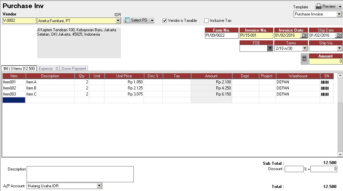Switch to the Expense tab
343x191 pixels.
pyautogui.click(x=48, y=69)
